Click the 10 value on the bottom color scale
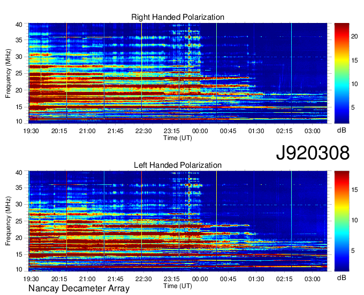Screen dimensions: 364x295 [x=354, y=220]
